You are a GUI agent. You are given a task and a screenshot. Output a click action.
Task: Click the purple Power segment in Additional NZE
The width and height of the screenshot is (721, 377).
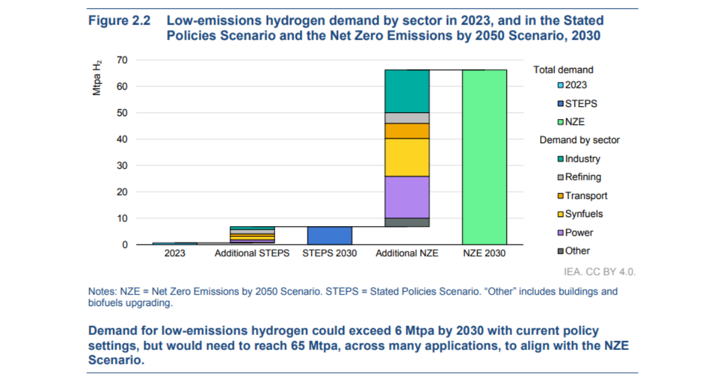[x=407, y=197]
